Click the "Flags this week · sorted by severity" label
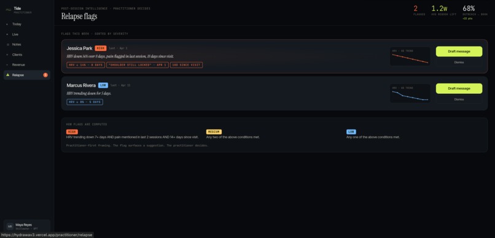Screen dimensions: 495x238 point(95,34)
